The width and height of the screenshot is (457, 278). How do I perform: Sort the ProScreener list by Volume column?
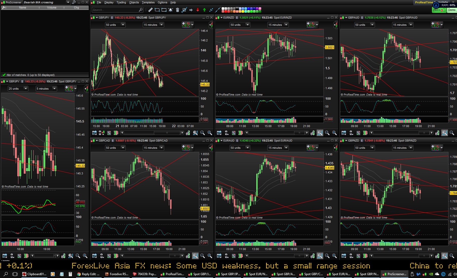coord(52,7)
